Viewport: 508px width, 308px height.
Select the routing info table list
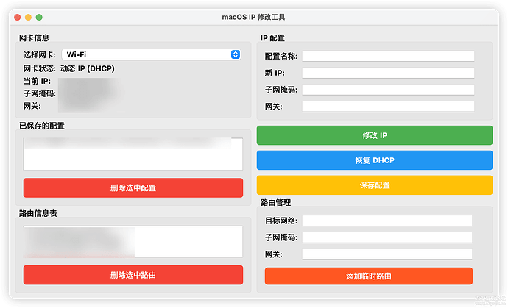point(133,242)
